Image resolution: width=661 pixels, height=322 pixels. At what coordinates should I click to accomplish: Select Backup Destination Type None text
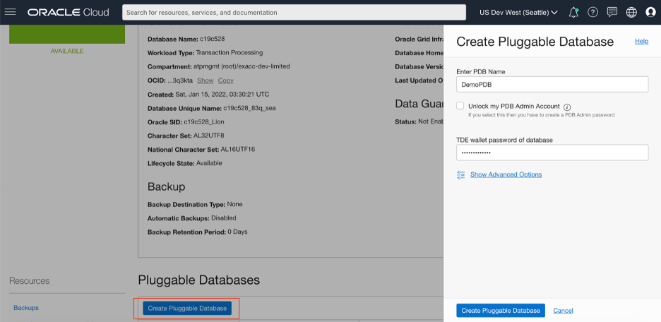pyautogui.click(x=234, y=204)
